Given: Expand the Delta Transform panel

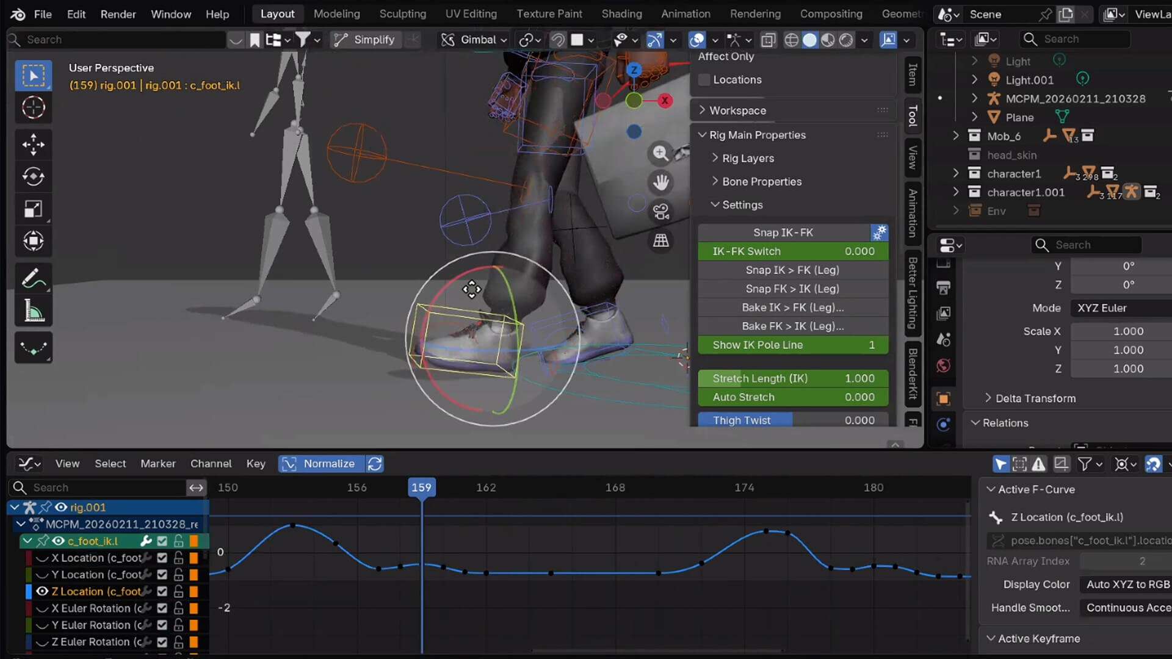Looking at the screenshot, I should [x=1035, y=398].
